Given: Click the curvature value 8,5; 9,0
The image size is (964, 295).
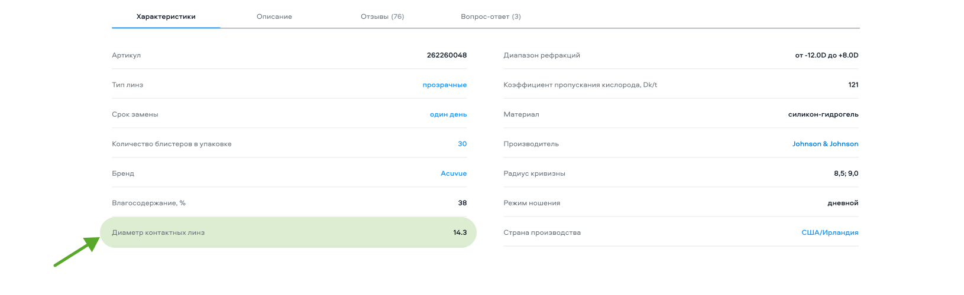Looking at the screenshot, I should pyautogui.click(x=846, y=173).
